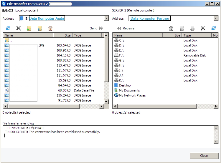
Task: Open remote drive C:\
Action: [119, 40]
